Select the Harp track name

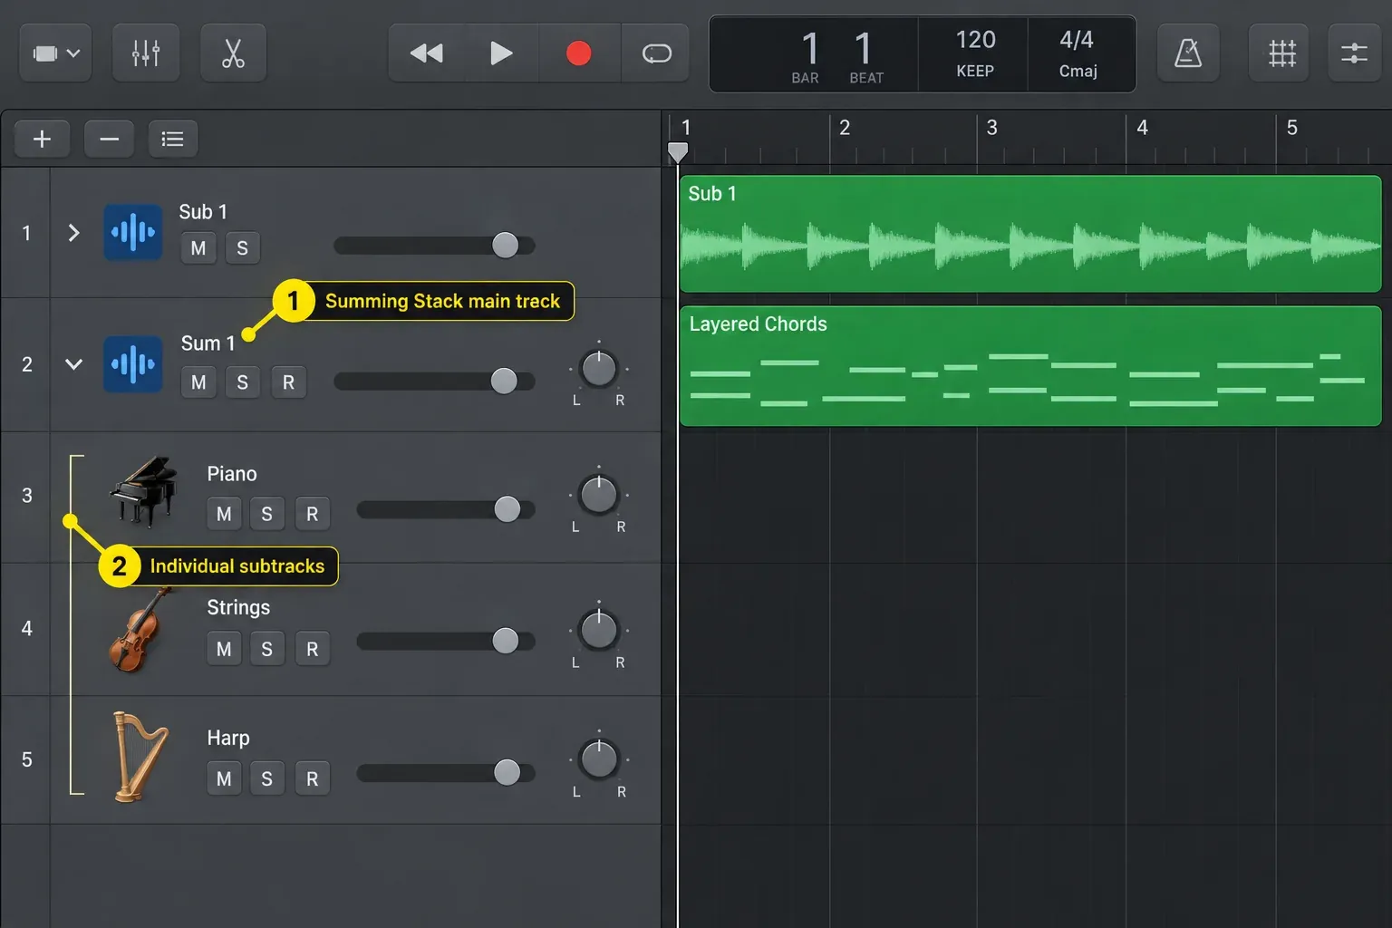(228, 738)
